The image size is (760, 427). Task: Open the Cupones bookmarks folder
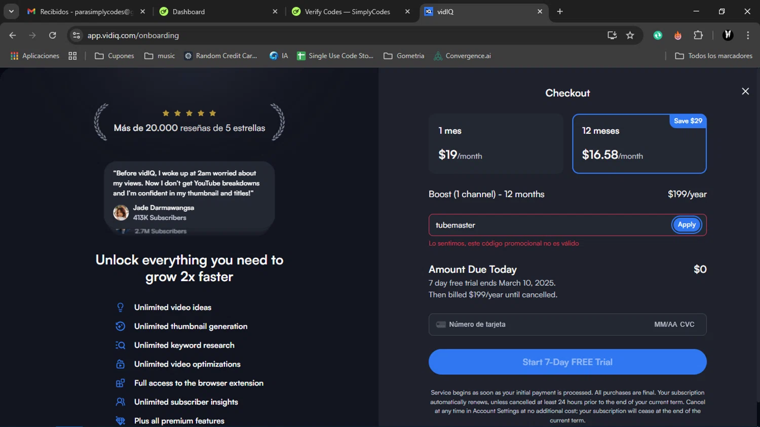click(115, 56)
